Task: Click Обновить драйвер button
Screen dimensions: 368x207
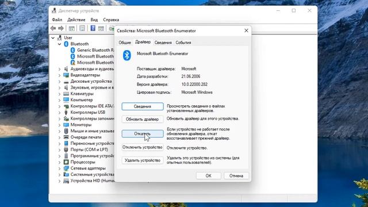Action: point(143,119)
